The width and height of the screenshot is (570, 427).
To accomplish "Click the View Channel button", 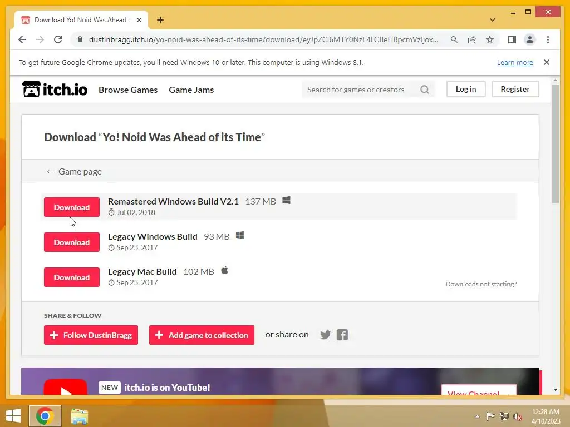I will click(478, 390).
